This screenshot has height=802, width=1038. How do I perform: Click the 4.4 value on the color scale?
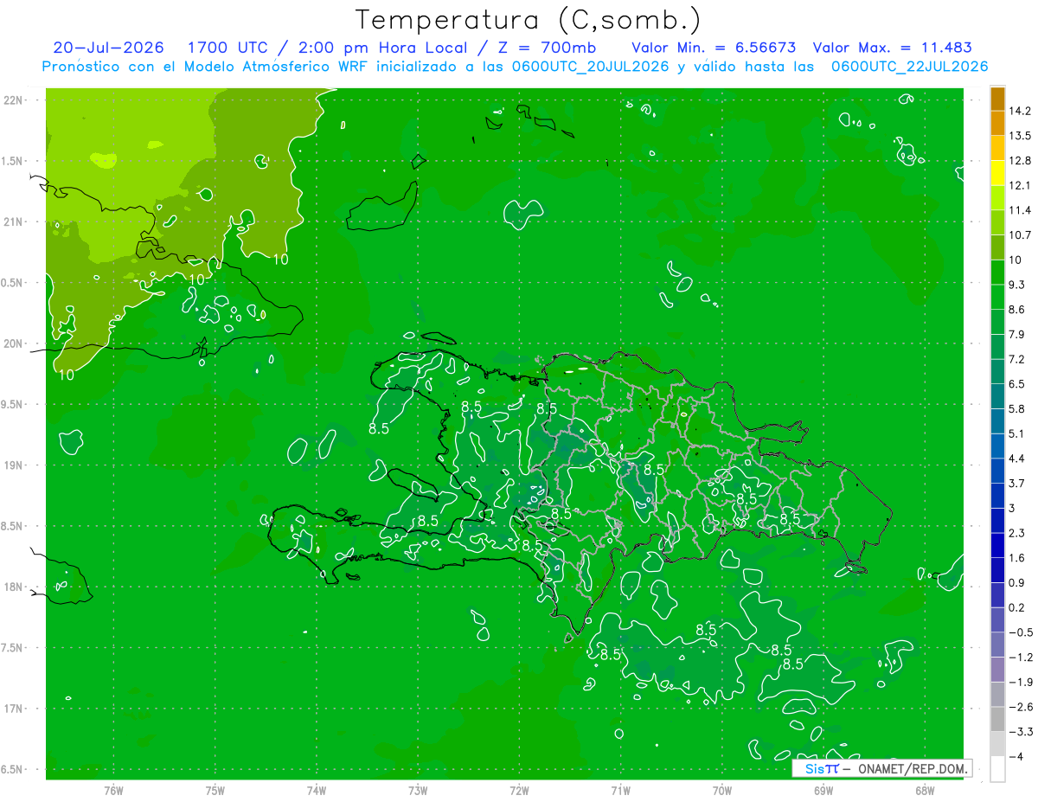pos(1017,459)
